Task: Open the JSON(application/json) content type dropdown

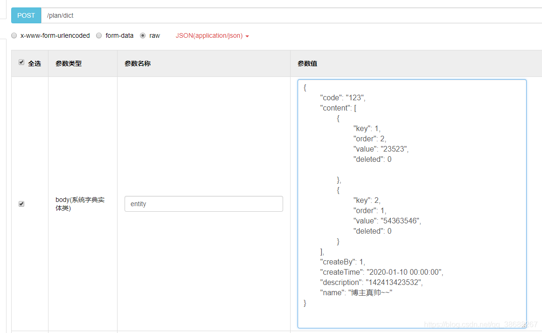Action: click(212, 35)
